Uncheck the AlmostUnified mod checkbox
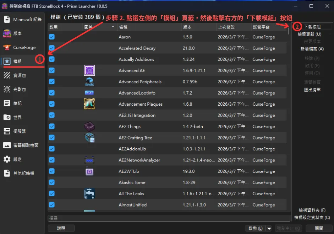Image resolution: width=334 pixels, height=234 pixels. [x=51, y=205]
